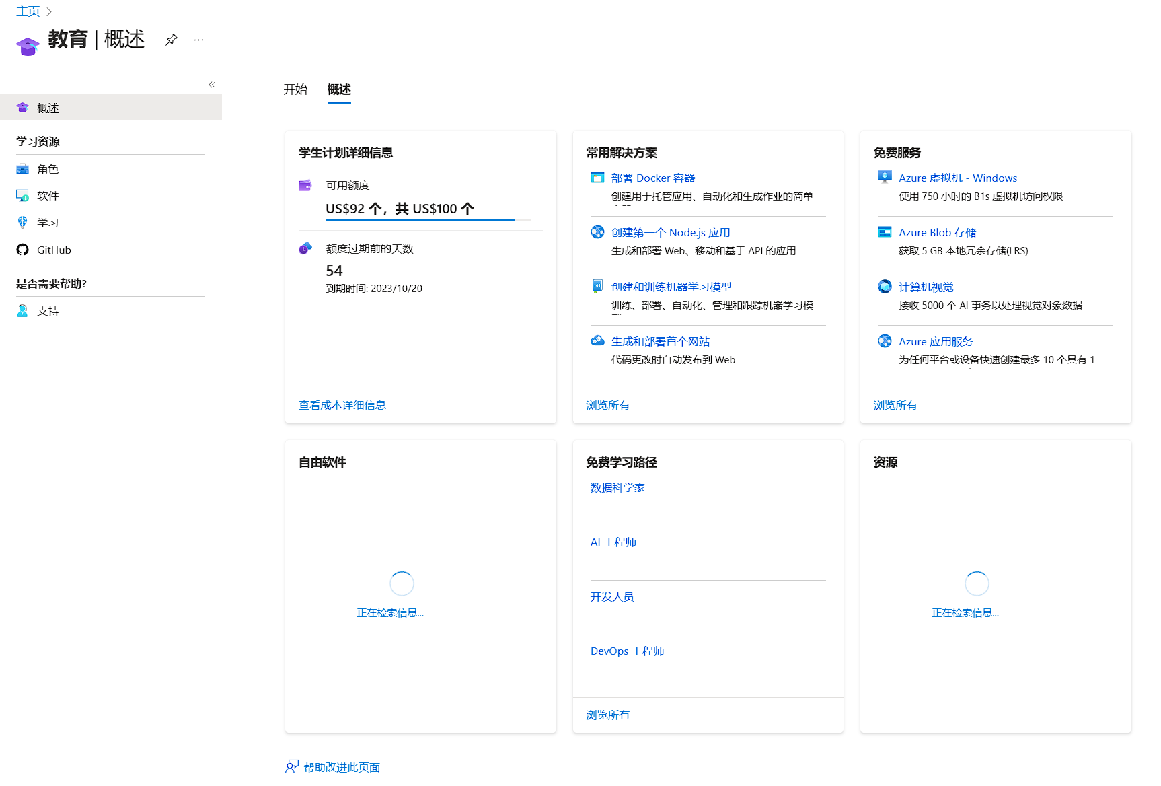This screenshot has height=786, width=1161.
Task: Open the more options ellipsis menu
Action: (198, 40)
